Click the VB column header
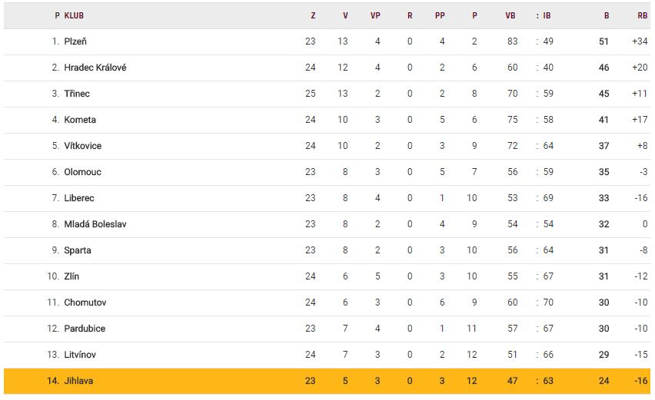The image size is (655, 400). pos(510,15)
